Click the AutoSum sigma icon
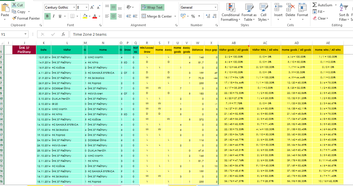Viewport: 353px width, 186px height. point(315,5)
